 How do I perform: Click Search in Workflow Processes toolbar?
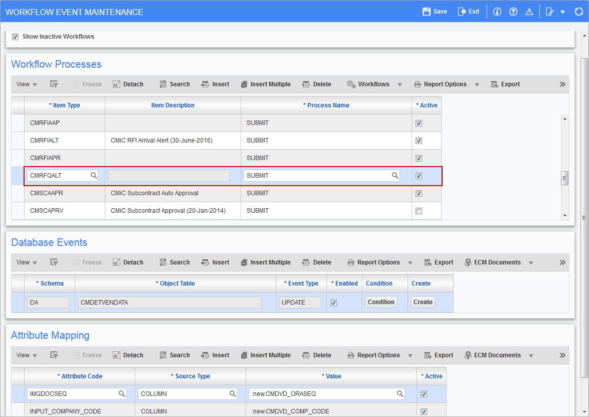click(174, 84)
